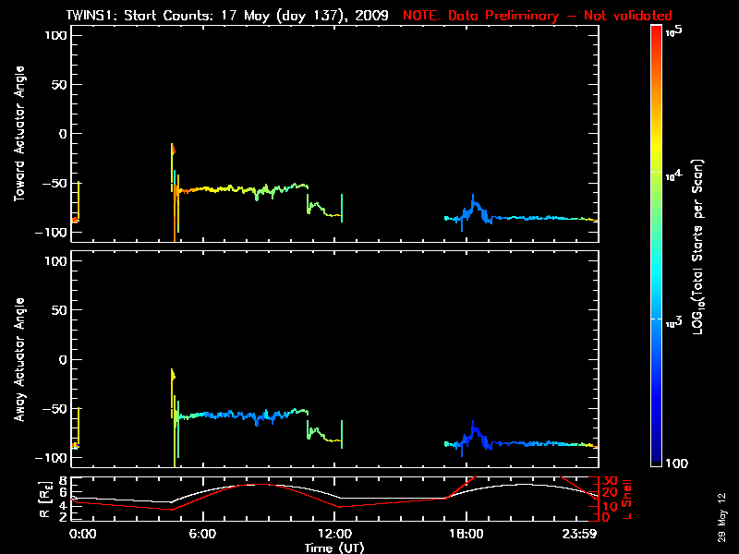Click the 100 label below the color bar

click(x=677, y=464)
